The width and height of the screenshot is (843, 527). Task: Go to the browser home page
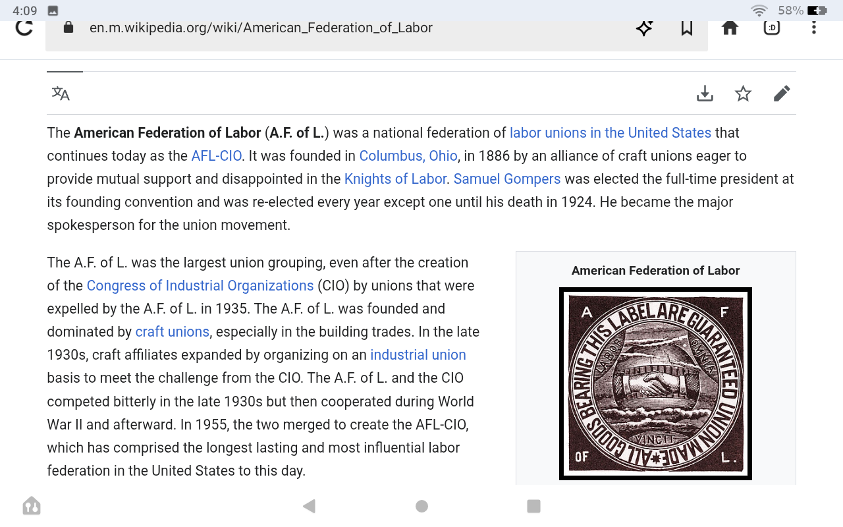pos(730,28)
